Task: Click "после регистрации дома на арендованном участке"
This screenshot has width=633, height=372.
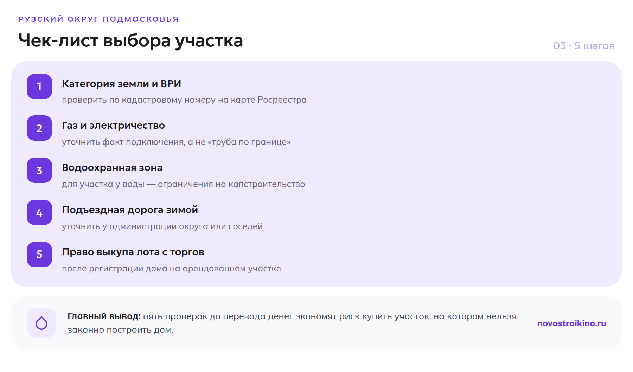Action: 171,269
